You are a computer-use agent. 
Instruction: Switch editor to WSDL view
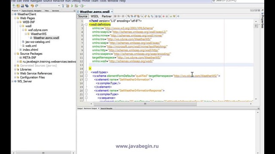pos(95,16)
